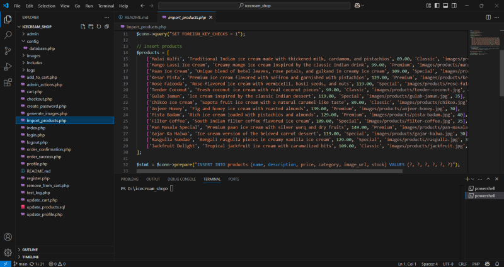Image resolution: width=504 pixels, height=267 pixels.
Task: Click the Refresh Explorer icon
Action: click(99, 26)
